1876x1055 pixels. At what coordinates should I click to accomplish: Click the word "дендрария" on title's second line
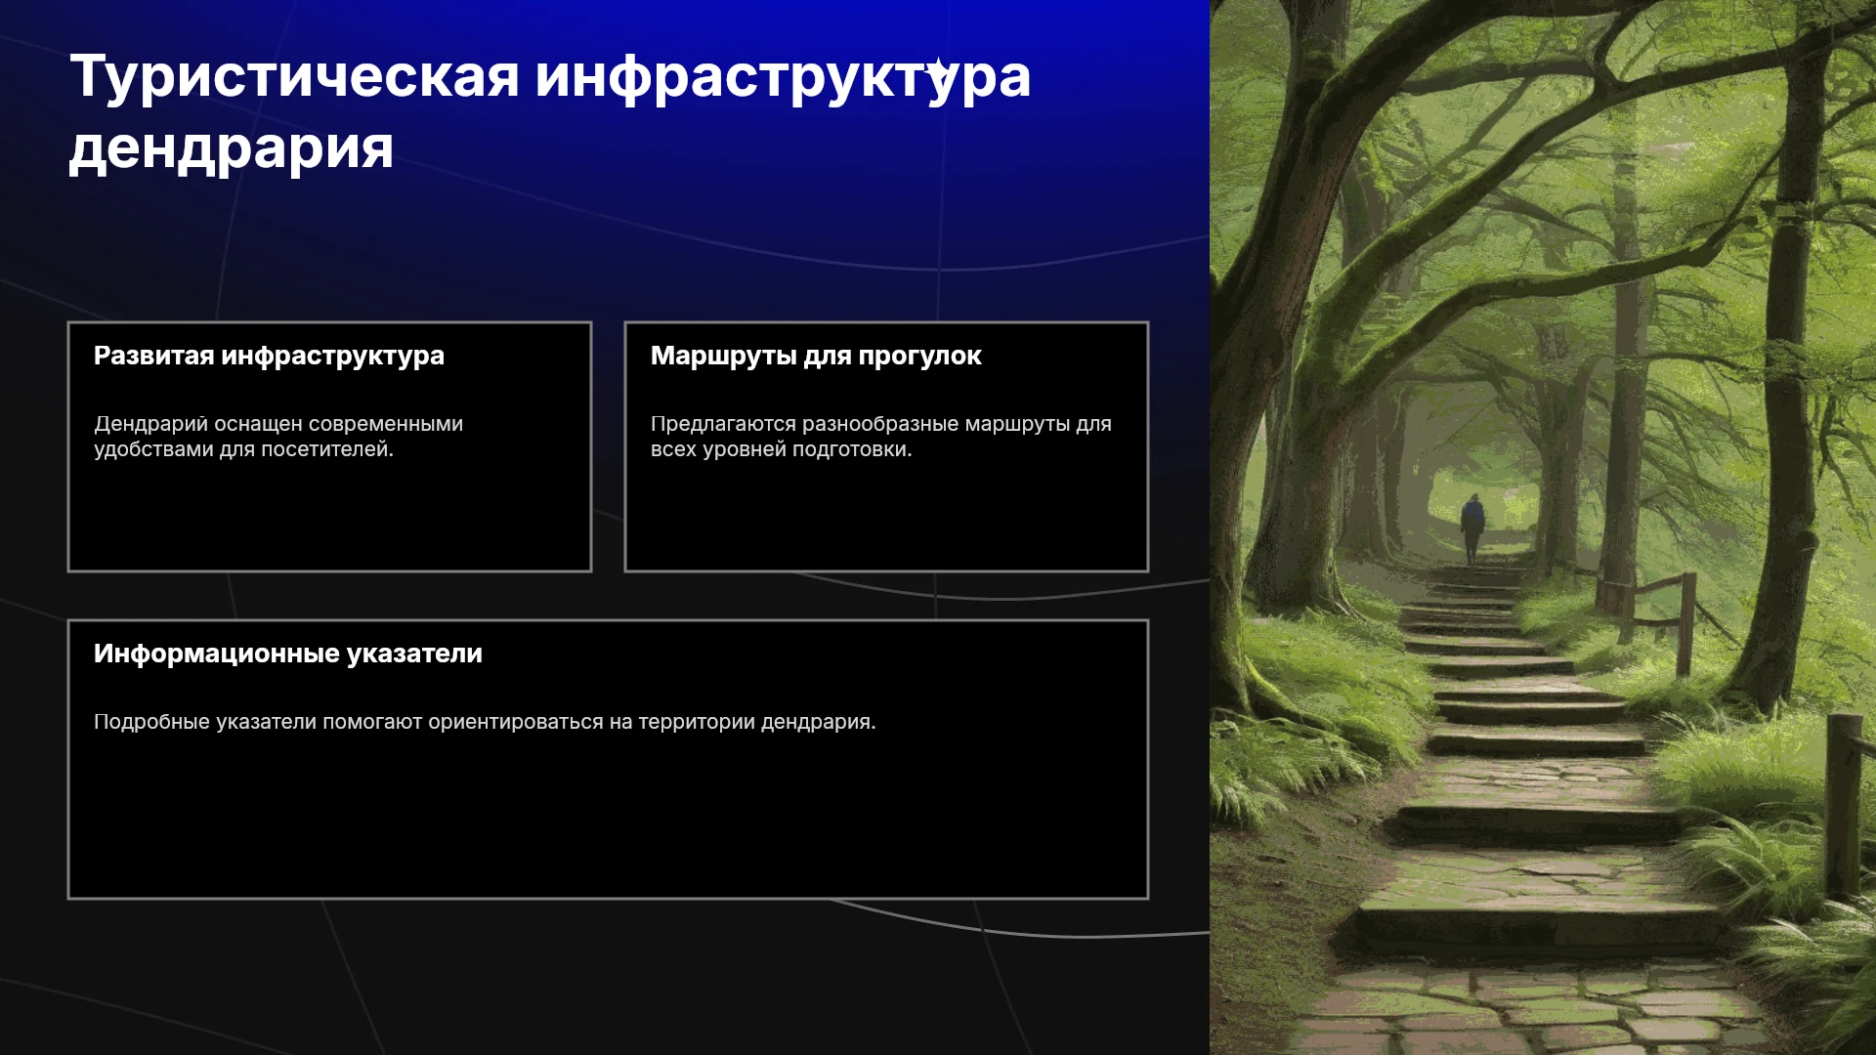(232, 148)
